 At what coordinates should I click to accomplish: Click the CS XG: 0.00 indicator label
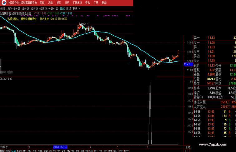(6, 79)
